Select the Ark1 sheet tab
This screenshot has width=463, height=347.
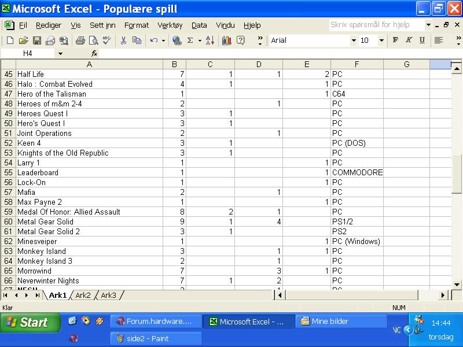(x=57, y=295)
